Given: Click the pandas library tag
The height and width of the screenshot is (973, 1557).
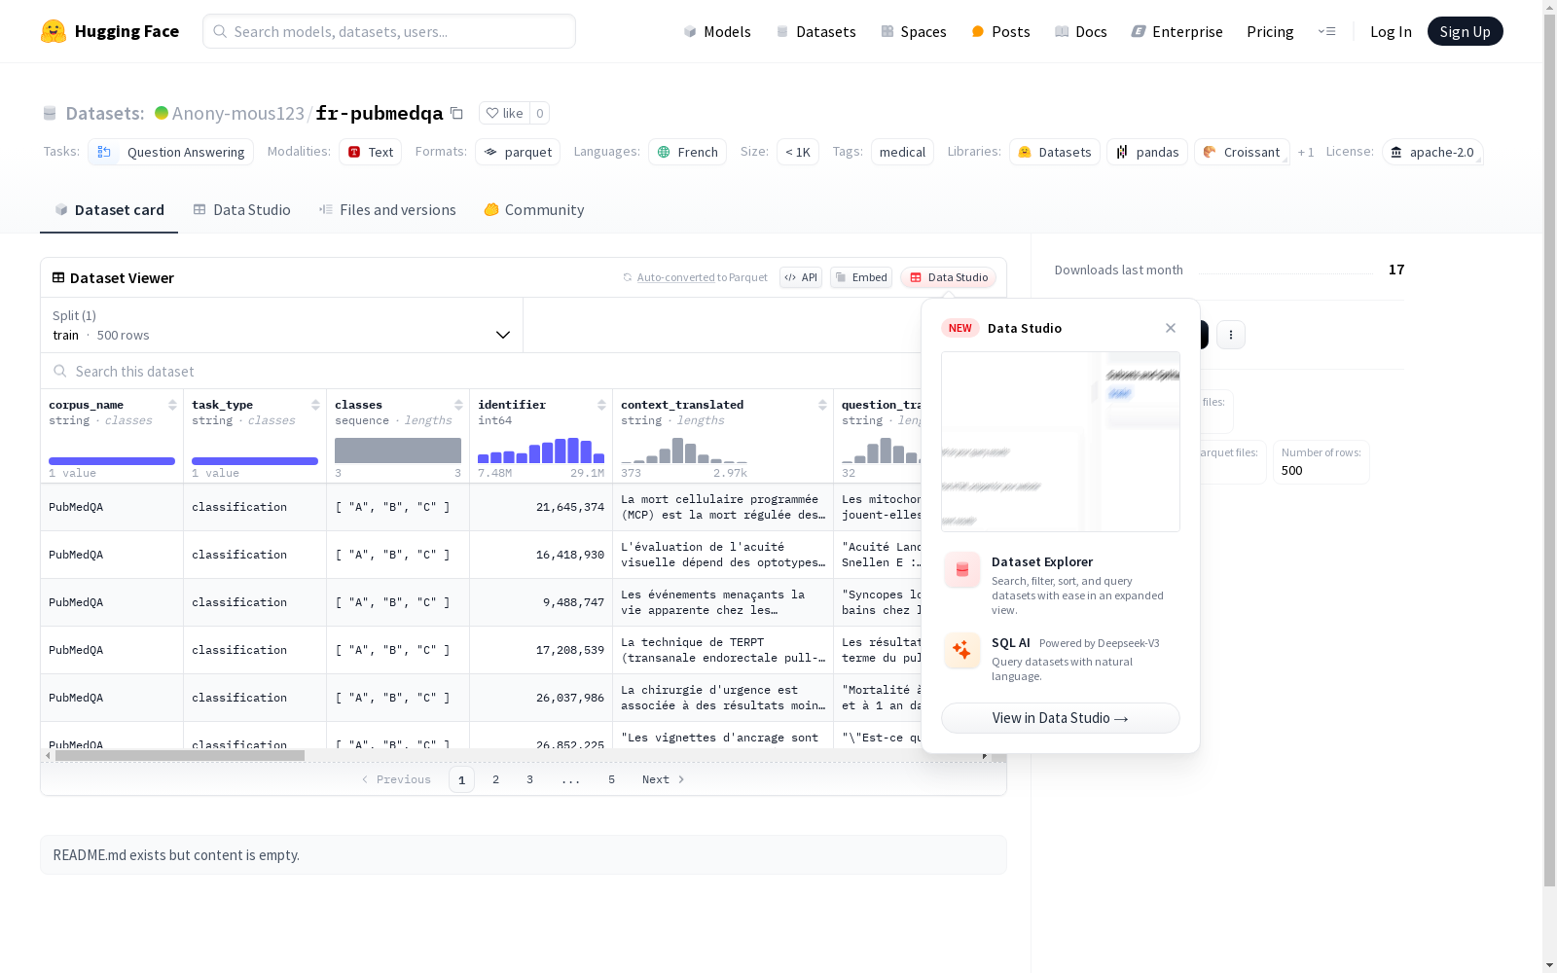Looking at the screenshot, I should (x=1147, y=152).
